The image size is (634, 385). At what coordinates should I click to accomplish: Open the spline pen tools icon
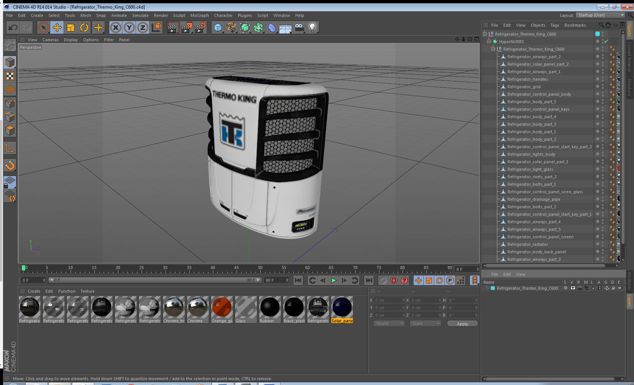[x=231, y=27]
